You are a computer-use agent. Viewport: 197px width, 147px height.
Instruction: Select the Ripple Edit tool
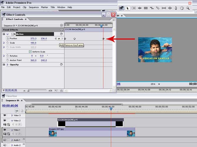pyautogui.click(x=140, y=8)
